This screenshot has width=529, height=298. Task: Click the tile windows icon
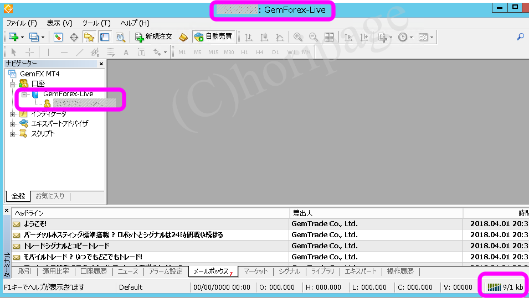click(329, 37)
